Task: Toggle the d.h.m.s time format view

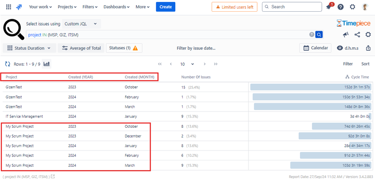Action: [348, 48]
